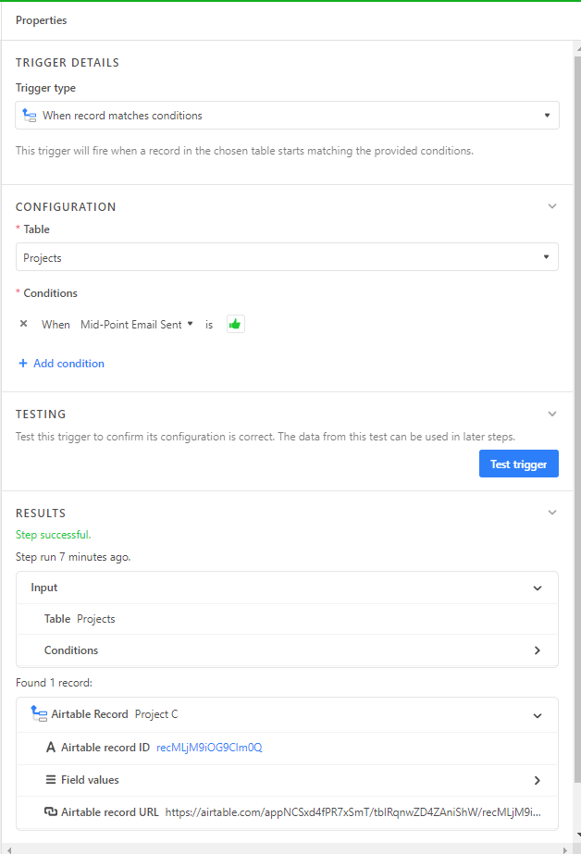The height and width of the screenshot is (854, 581).
Task: Click the Airtable record URL value
Action: pos(352,812)
